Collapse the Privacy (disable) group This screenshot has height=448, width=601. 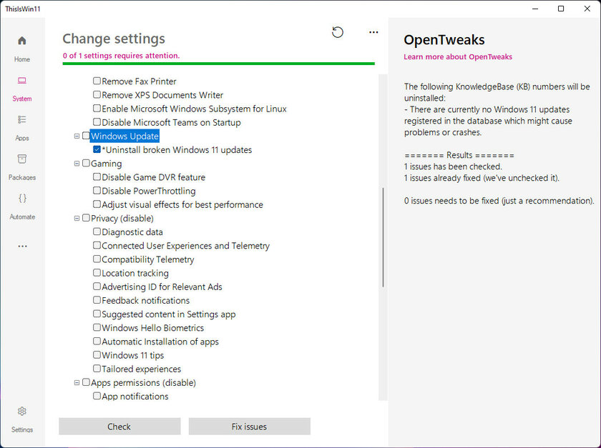tap(77, 218)
